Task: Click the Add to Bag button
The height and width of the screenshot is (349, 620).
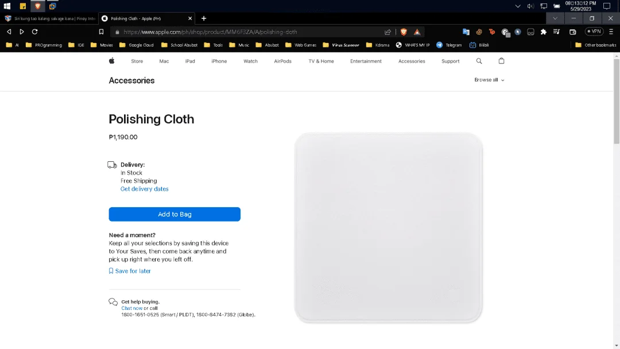Action: click(175, 214)
